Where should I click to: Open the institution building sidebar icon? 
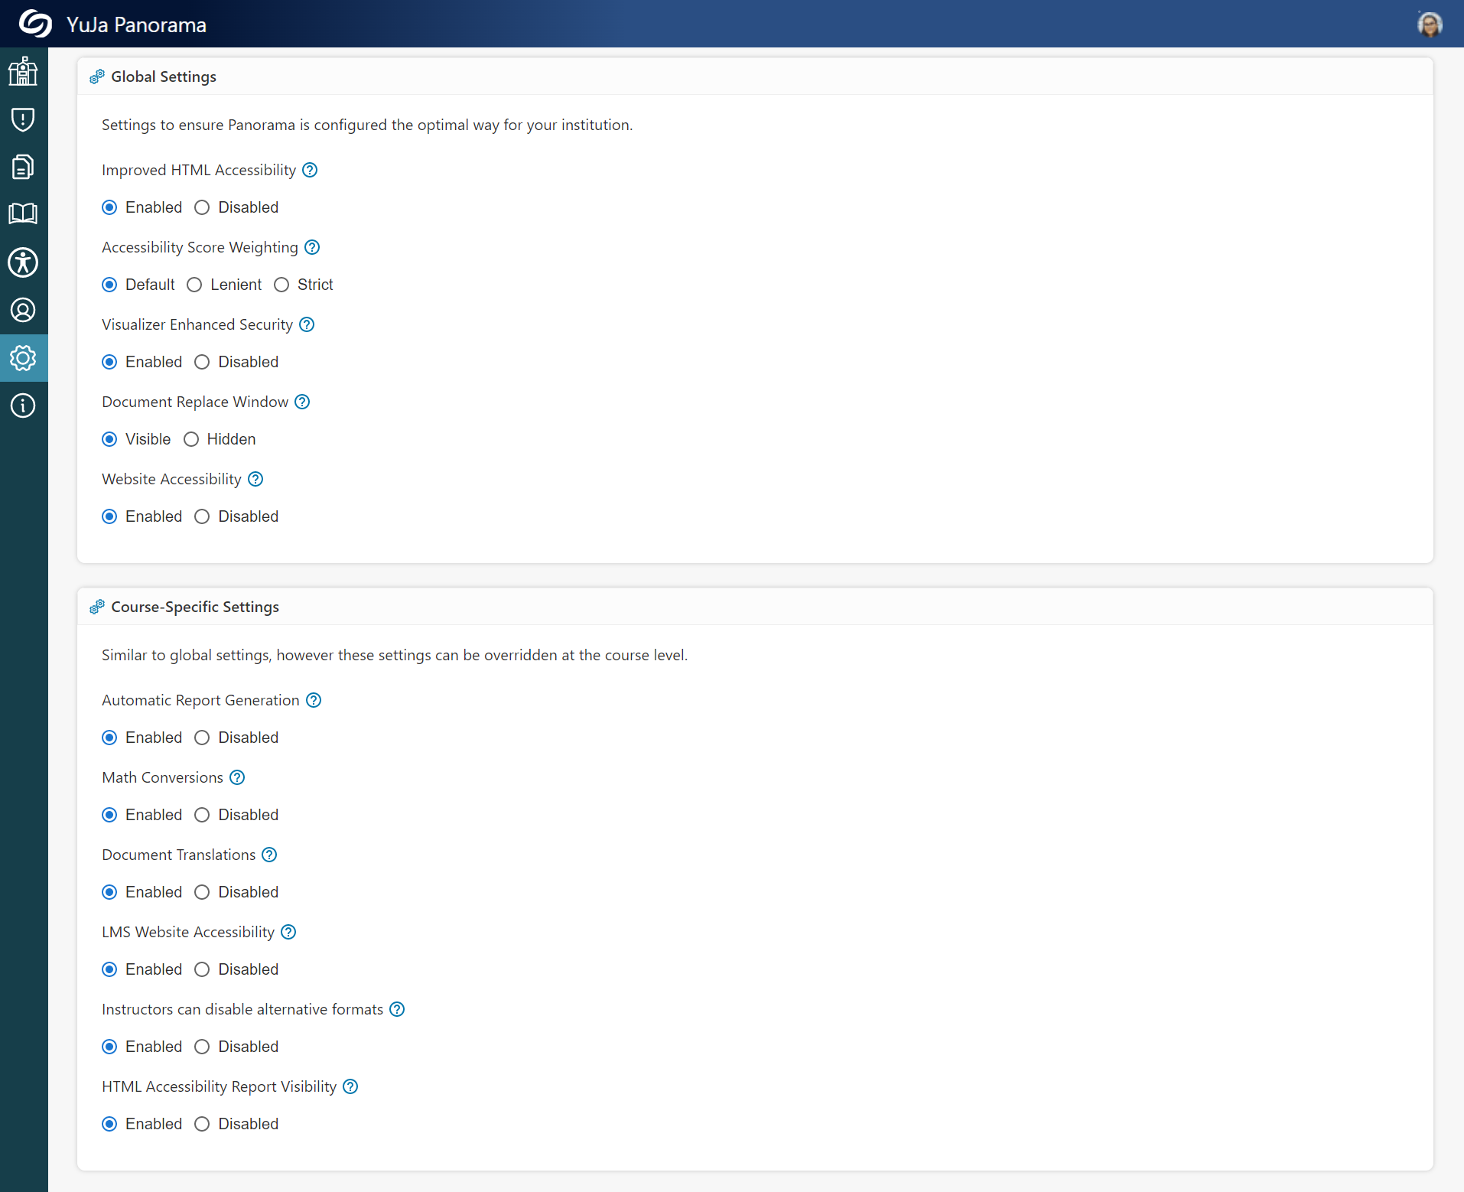pyautogui.click(x=23, y=71)
